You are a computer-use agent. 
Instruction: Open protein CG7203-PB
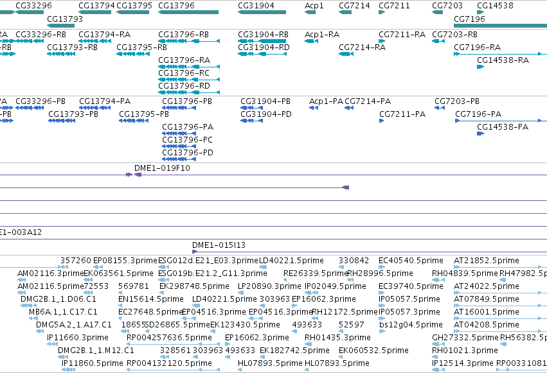(456, 101)
